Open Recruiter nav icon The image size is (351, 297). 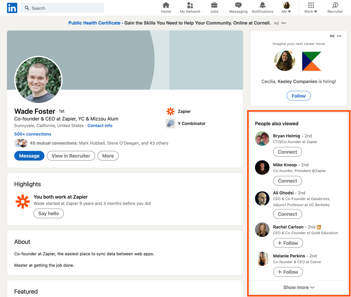[335, 8]
